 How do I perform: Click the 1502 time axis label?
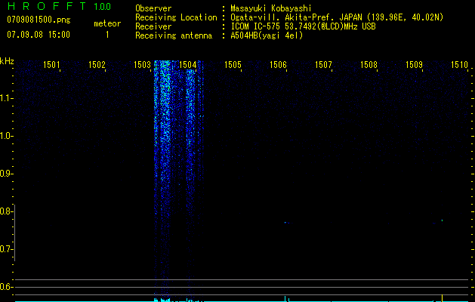[x=97, y=64]
